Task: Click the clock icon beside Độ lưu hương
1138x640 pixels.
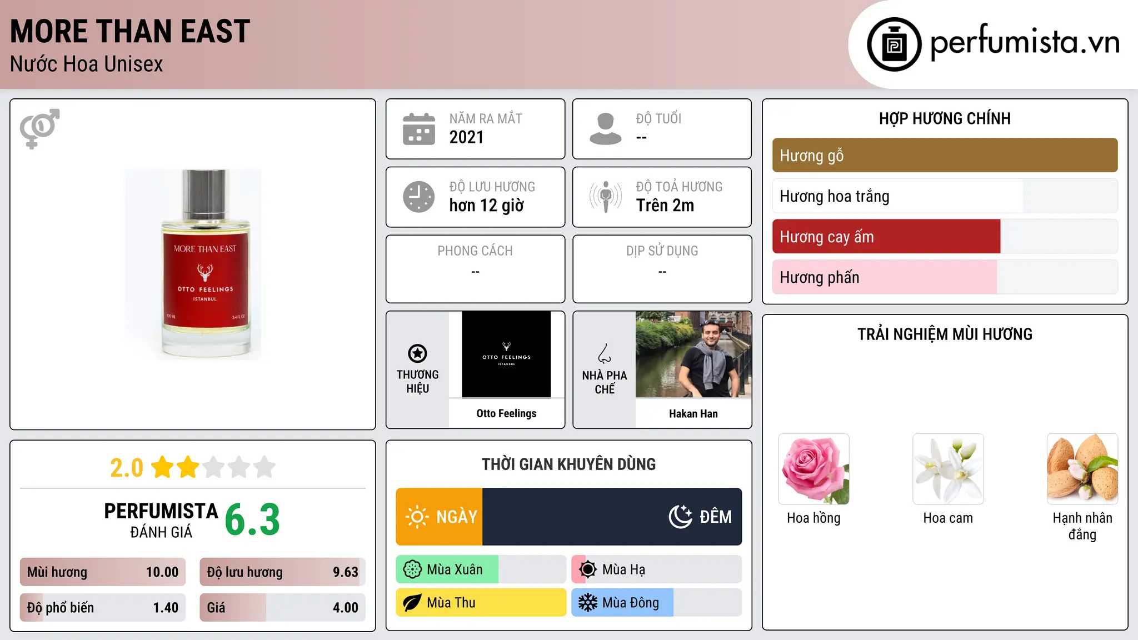Action: coord(419,197)
